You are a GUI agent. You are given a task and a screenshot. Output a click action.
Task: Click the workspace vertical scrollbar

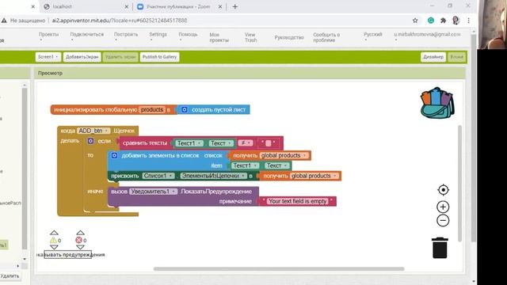point(459,183)
